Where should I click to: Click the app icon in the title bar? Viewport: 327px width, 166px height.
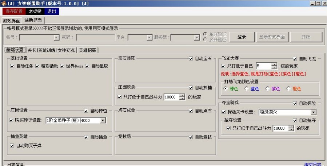pos(3,3)
